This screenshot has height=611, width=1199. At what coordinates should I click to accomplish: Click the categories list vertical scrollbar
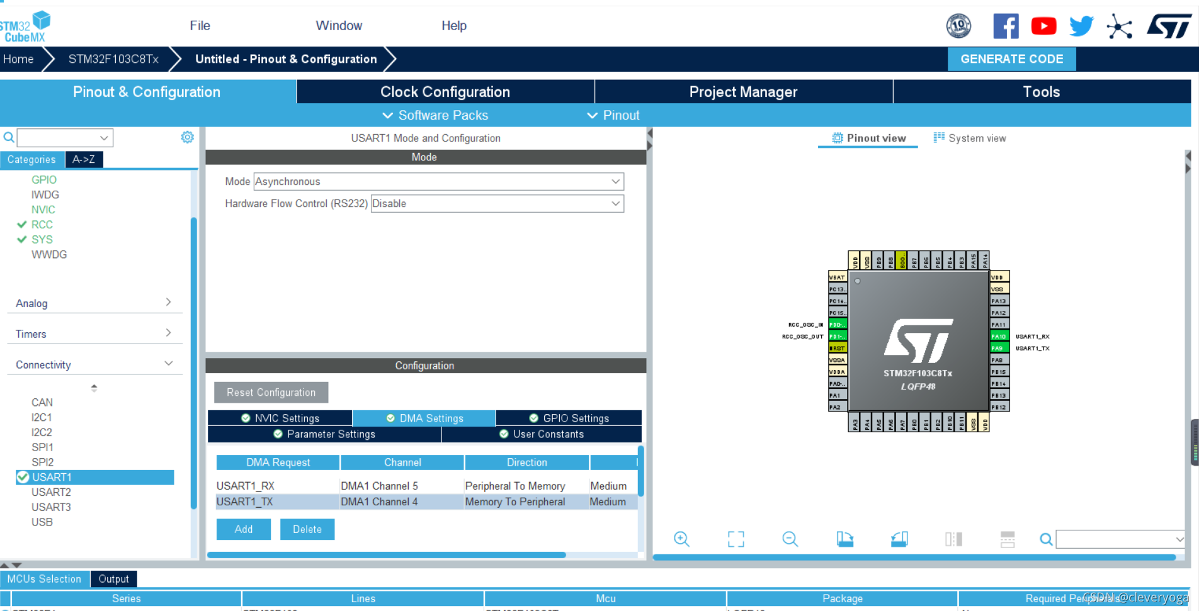tap(194, 363)
